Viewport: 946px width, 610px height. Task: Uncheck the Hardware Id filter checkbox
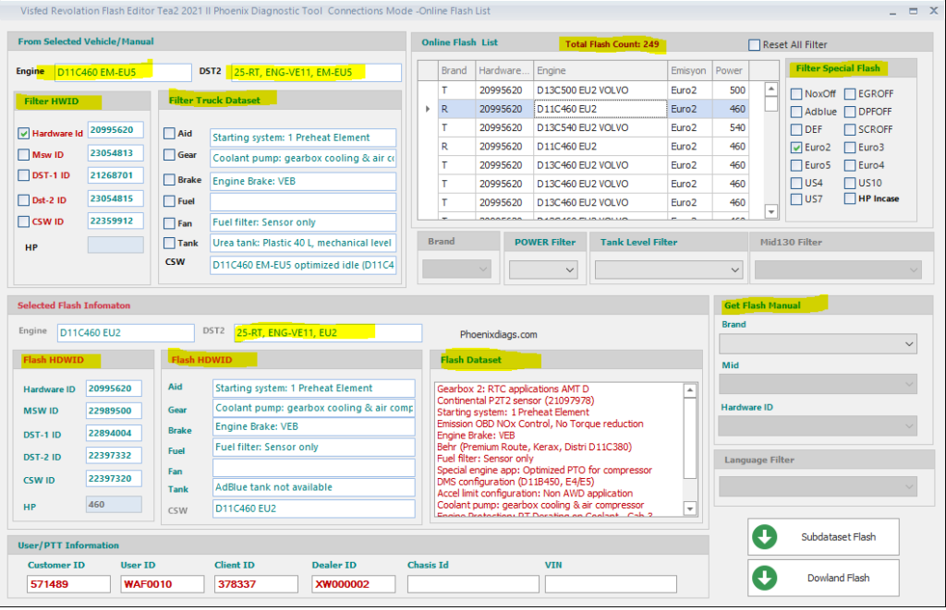[x=23, y=133]
